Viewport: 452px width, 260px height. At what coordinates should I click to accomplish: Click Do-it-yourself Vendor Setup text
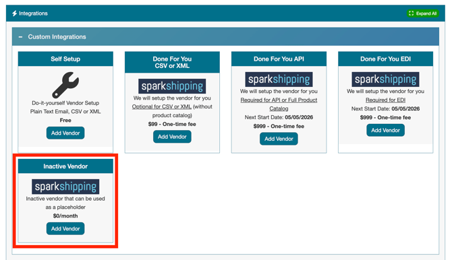65,103
